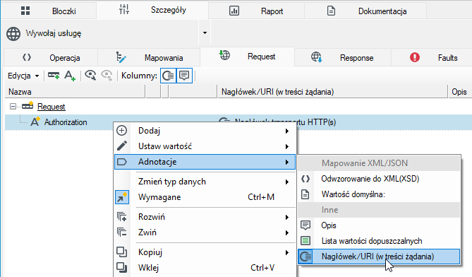
Task: Click the globe icon beside Wywołaj usługę
Action: tap(13, 33)
